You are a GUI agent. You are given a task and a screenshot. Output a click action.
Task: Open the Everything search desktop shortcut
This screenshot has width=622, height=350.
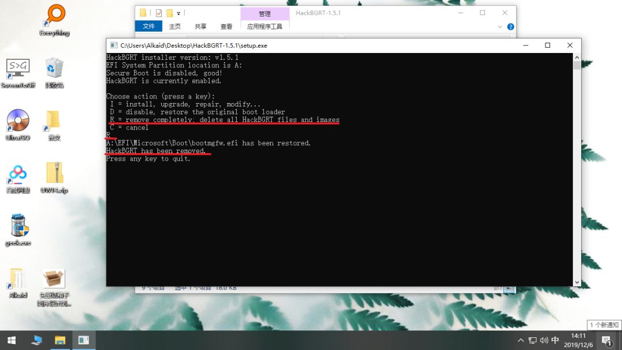55,20
